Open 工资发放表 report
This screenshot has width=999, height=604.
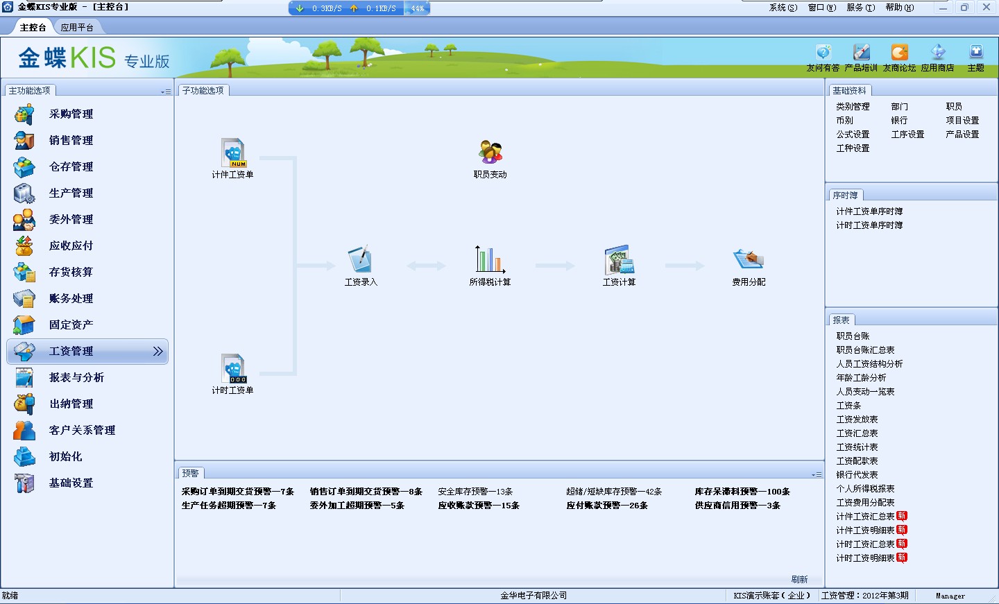click(x=857, y=420)
